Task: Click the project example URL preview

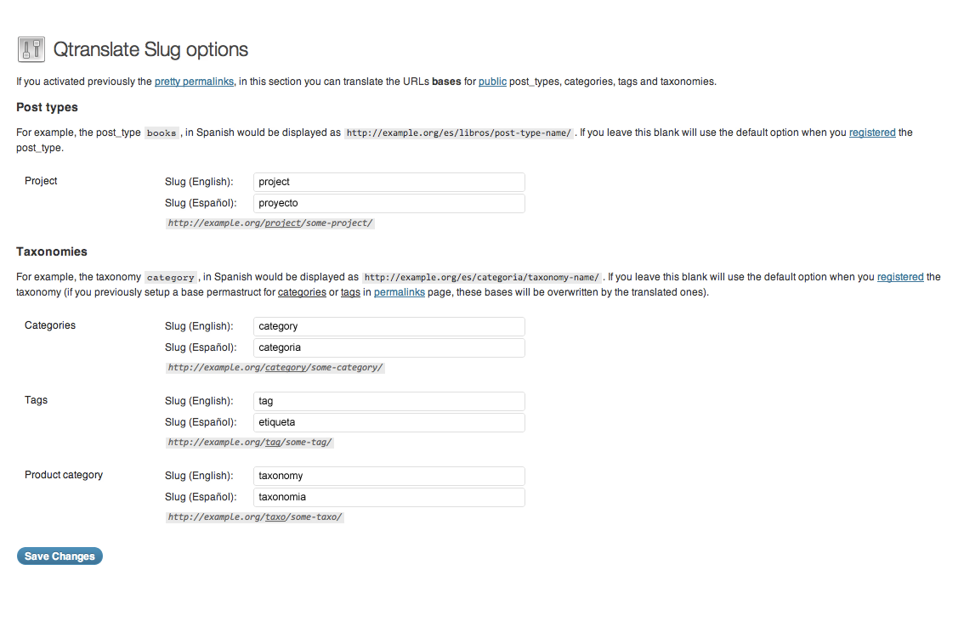Action: (x=269, y=223)
